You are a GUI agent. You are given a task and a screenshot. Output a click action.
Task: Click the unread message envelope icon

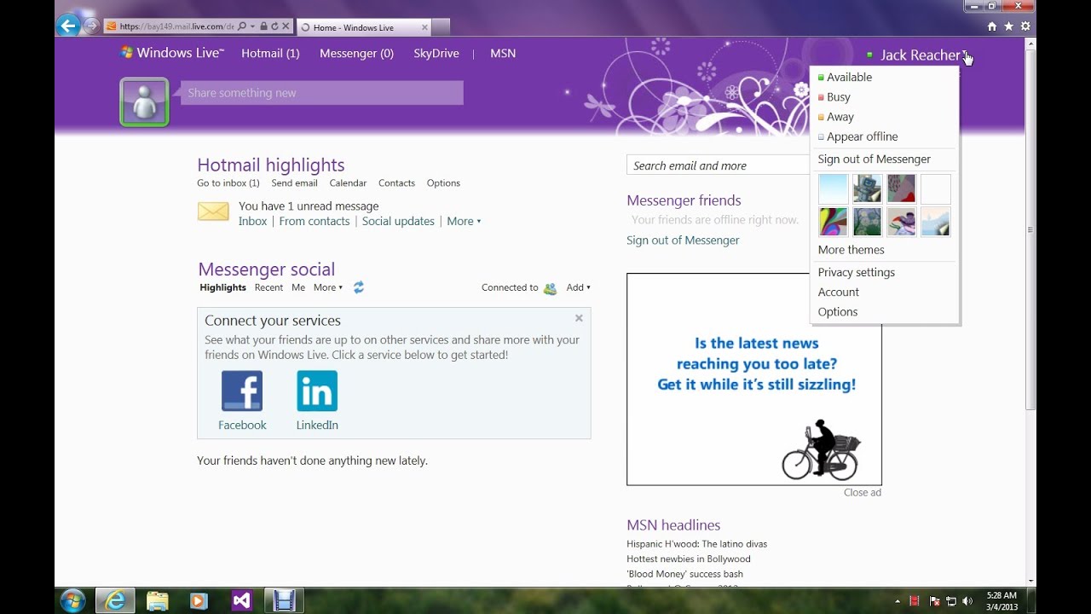[213, 211]
